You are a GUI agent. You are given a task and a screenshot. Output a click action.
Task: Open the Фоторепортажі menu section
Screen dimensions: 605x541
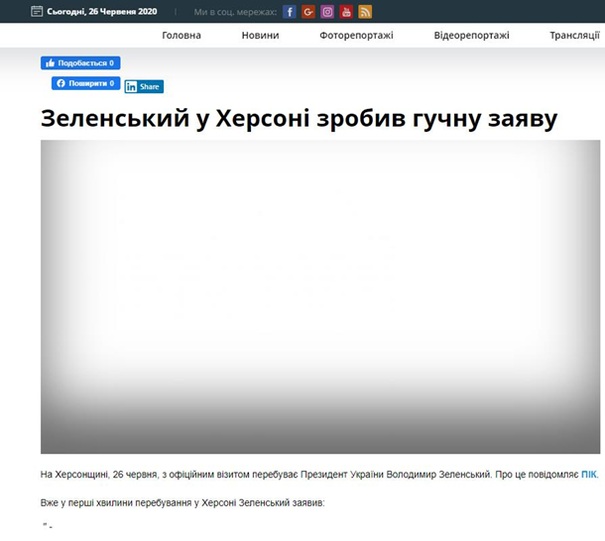click(x=356, y=36)
